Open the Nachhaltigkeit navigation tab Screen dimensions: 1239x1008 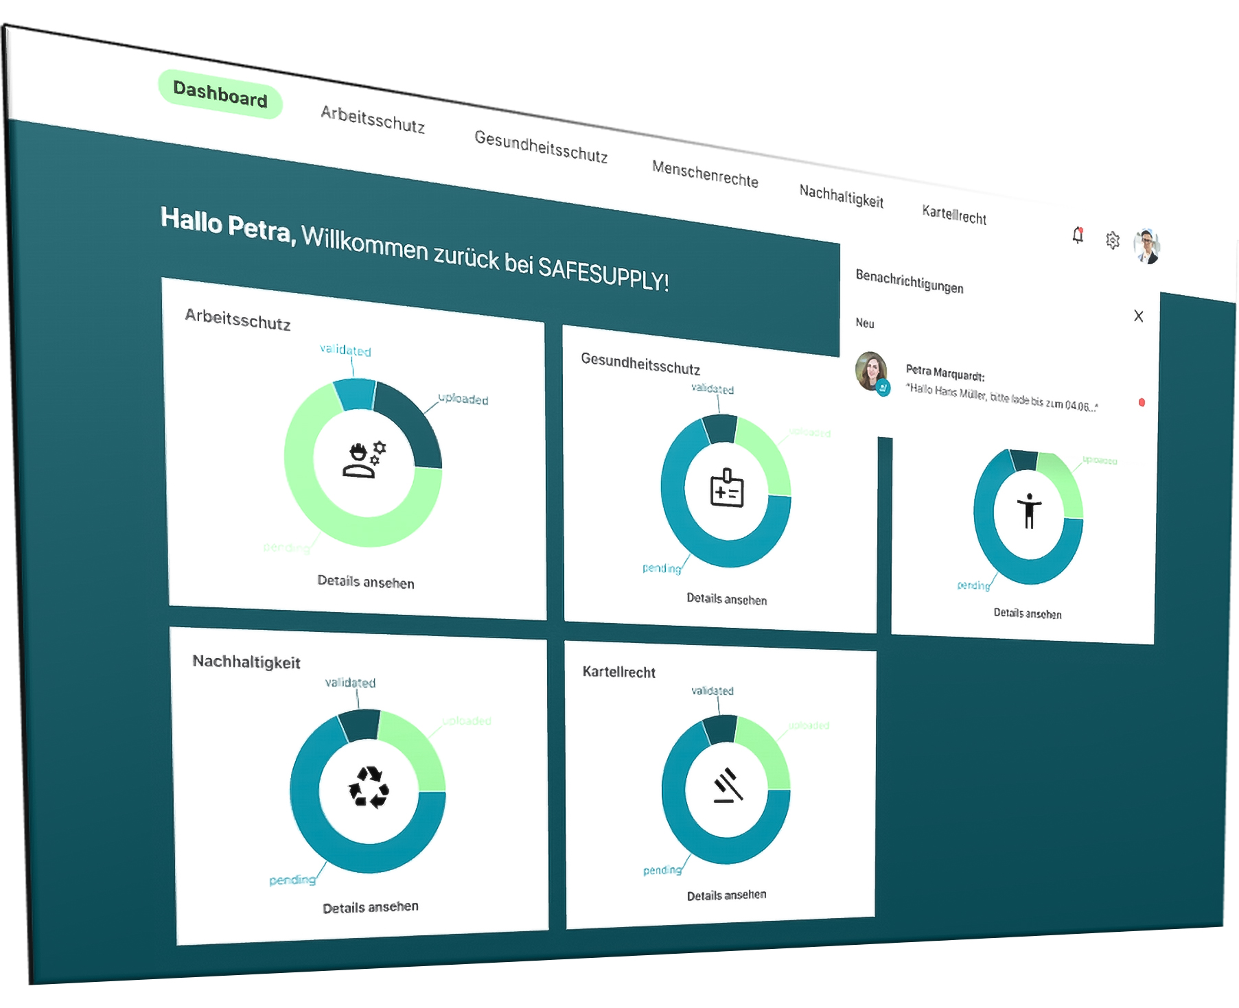point(841,196)
